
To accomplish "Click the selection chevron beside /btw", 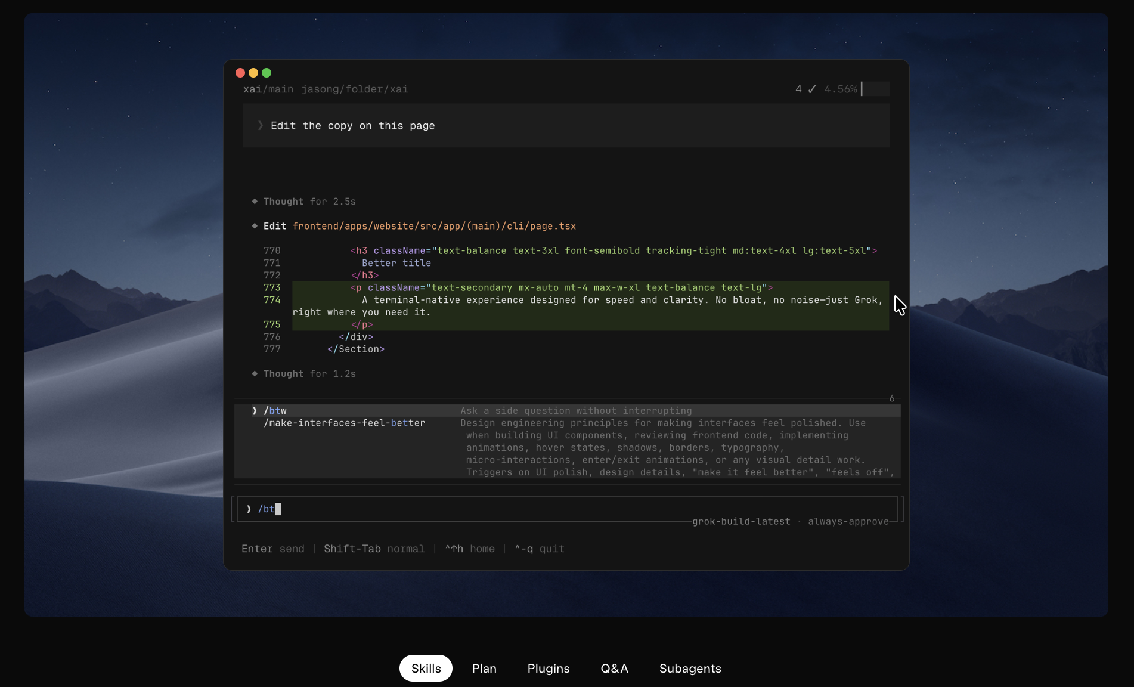I will tap(255, 411).
